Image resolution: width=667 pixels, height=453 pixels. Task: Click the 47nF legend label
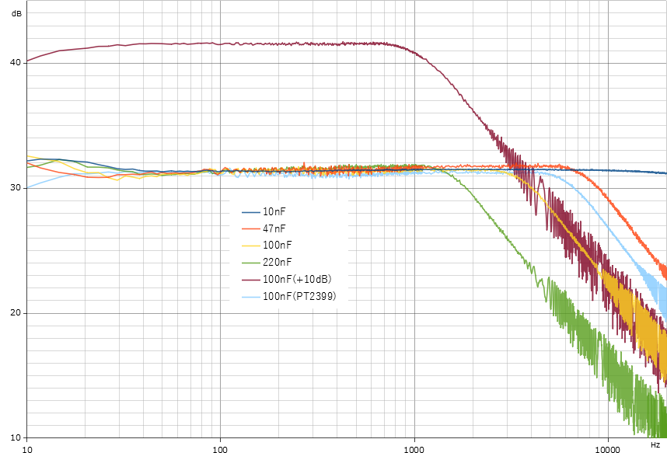tap(274, 228)
